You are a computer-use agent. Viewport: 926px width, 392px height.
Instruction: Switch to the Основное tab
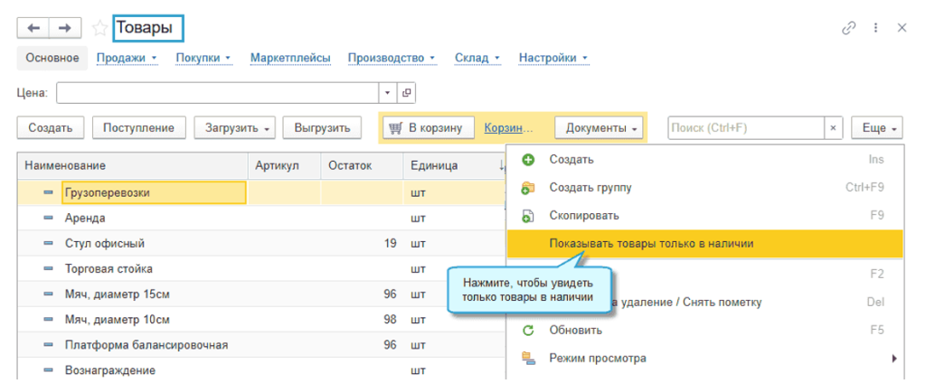click(x=52, y=58)
